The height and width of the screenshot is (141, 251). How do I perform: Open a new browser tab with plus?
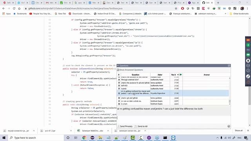pos(218,3)
